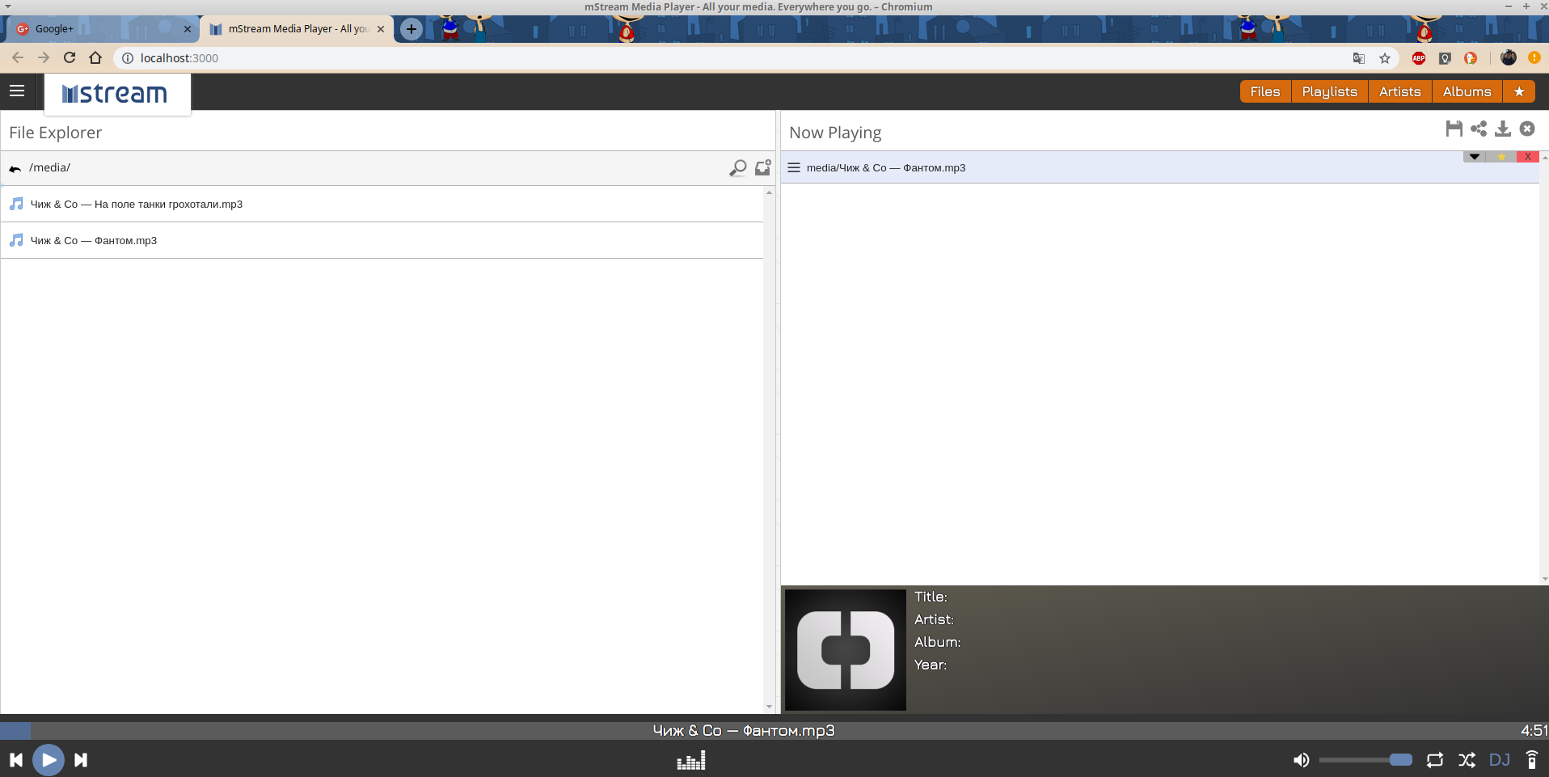Image resolution: width=1549 pixels, height=777 pixels.
Task: Remove the Фантом track with the red X
Action: click(x=1527, y=157)
